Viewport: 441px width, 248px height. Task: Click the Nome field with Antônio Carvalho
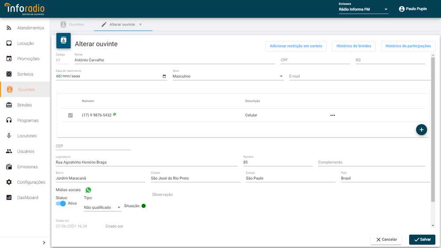click(x=175, y=60)
